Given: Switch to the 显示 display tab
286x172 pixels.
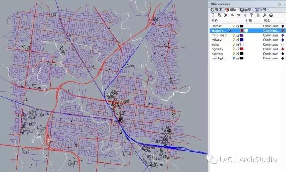Looking at the screenshot, I should (246, 9).
